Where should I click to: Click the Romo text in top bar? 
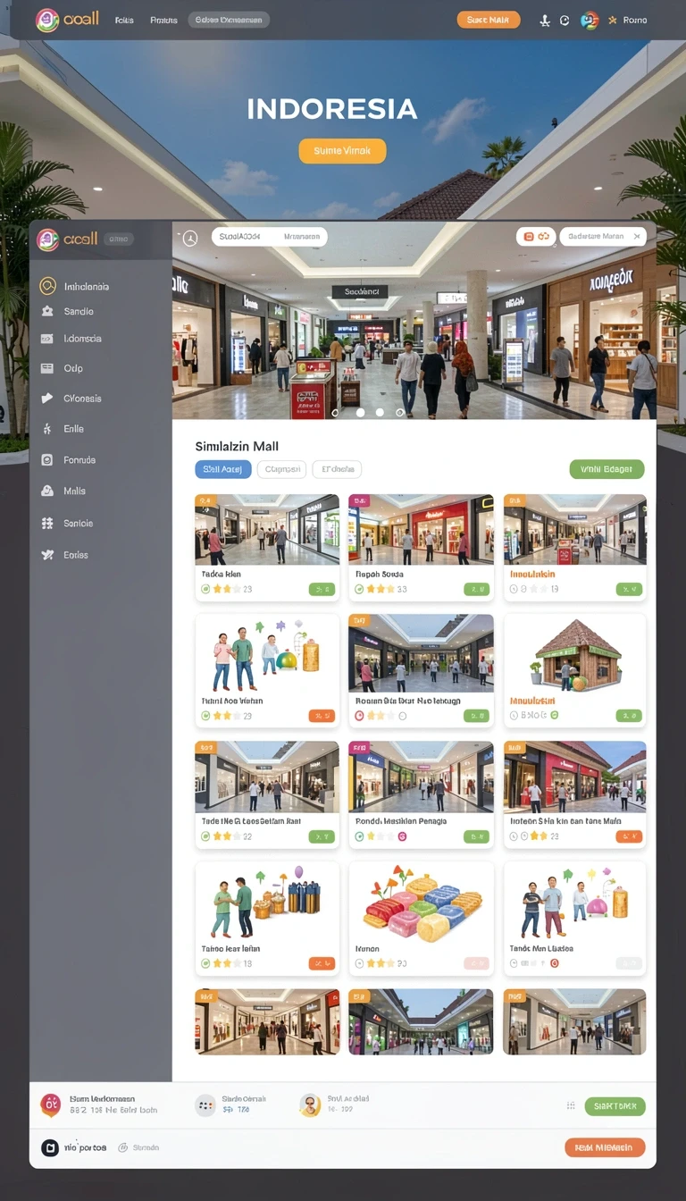coord(635,20)
